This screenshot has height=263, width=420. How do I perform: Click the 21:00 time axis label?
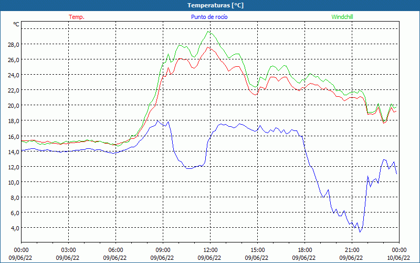coord(352,250)
